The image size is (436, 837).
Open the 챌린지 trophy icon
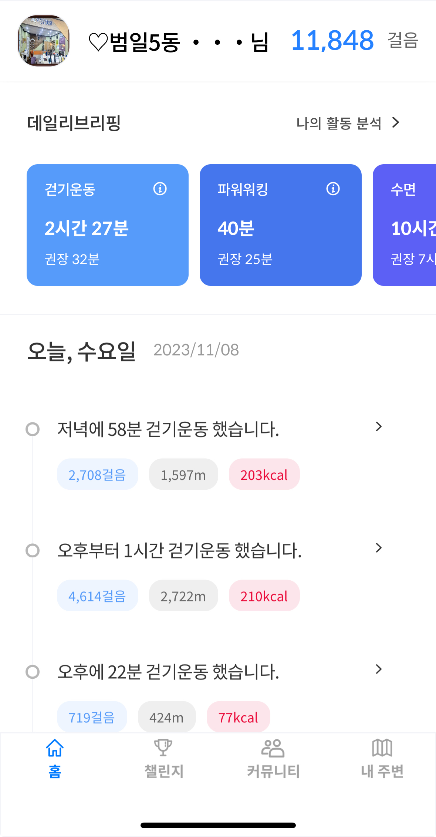tap(163, 748)
